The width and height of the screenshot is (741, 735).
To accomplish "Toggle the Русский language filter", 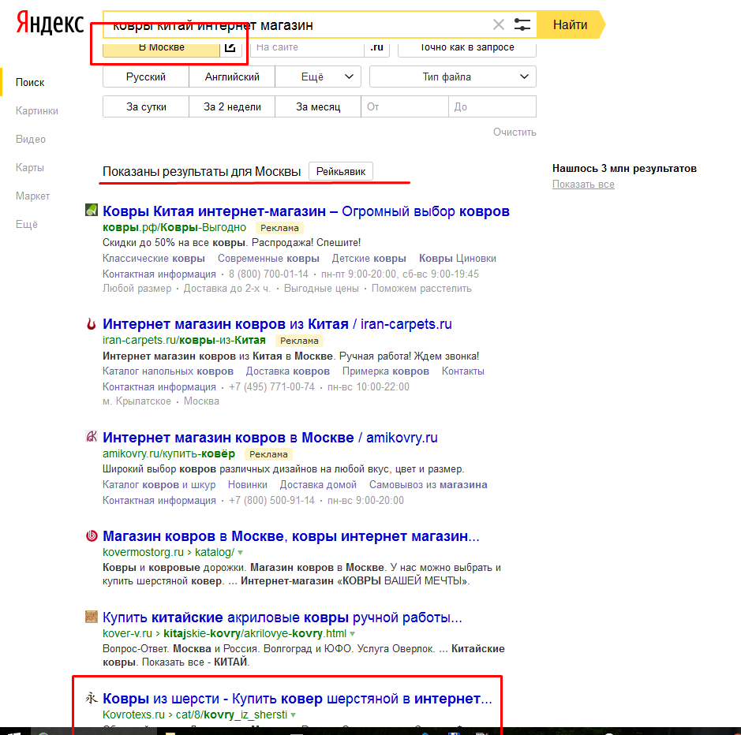I will coord(145,77).
